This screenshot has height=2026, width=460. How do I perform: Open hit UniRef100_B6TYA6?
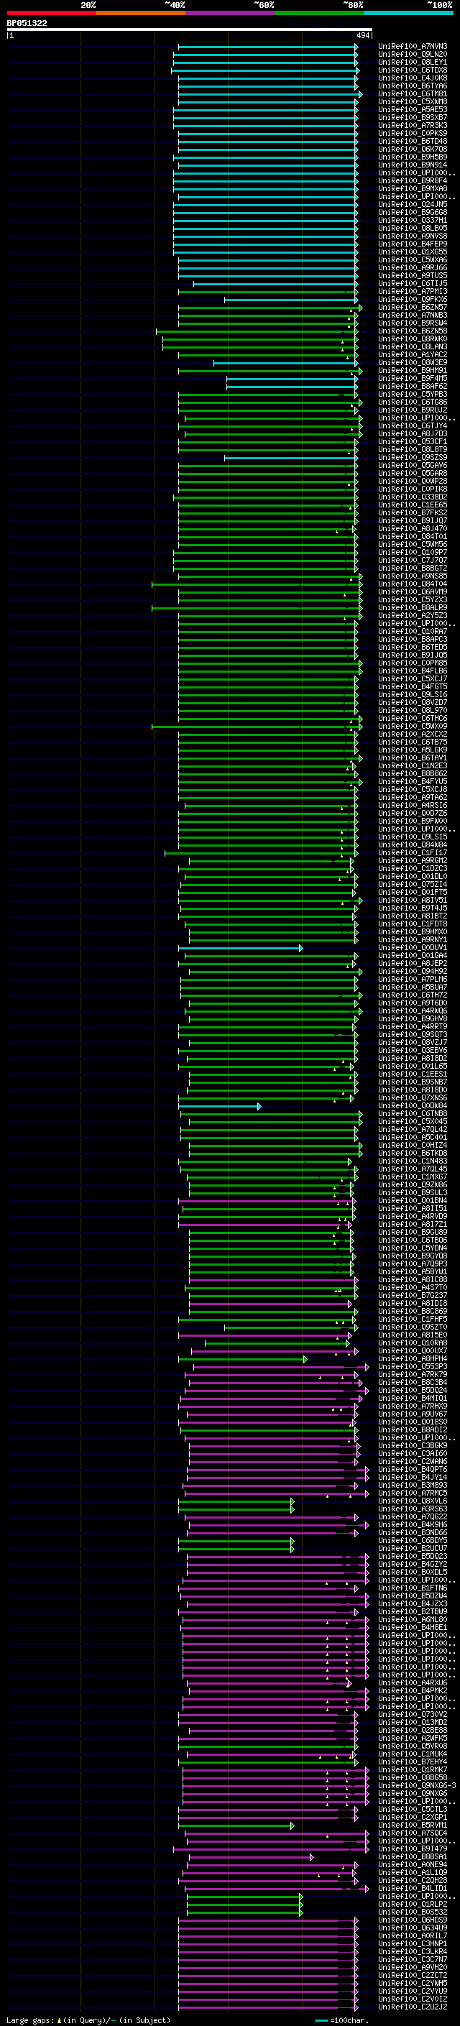pos(413,86)
